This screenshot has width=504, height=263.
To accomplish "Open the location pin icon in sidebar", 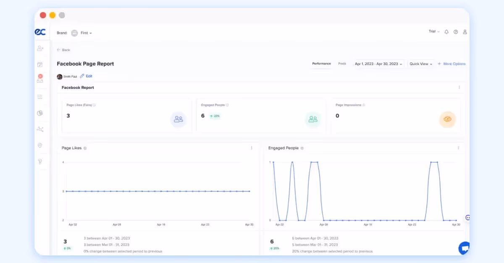I will 40,145.
